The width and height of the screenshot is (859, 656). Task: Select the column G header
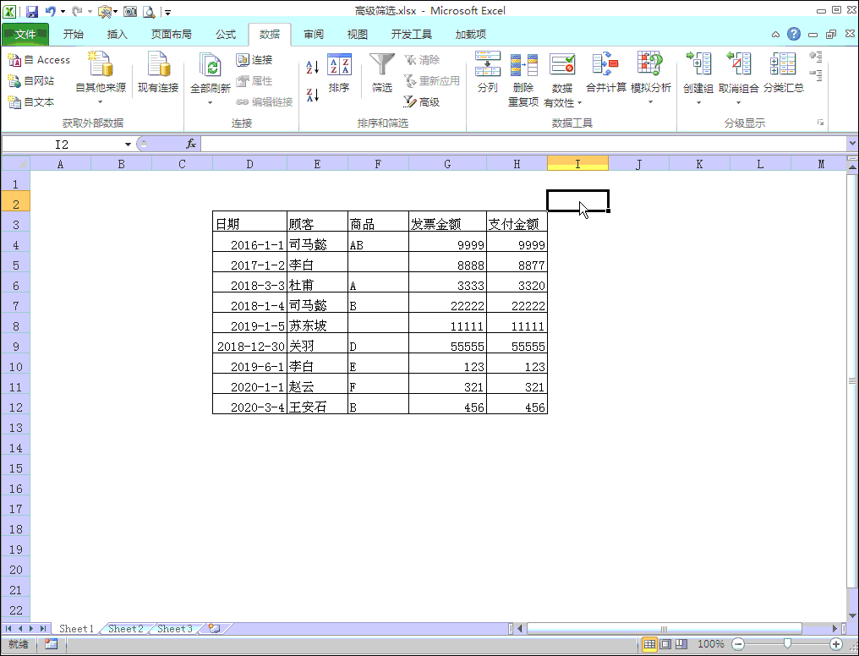[447, 164]
